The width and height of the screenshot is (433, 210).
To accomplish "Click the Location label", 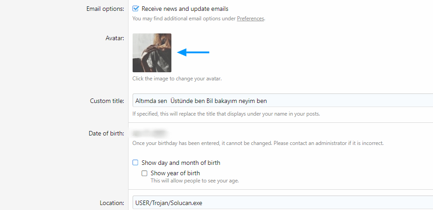I will pos(112,203).
